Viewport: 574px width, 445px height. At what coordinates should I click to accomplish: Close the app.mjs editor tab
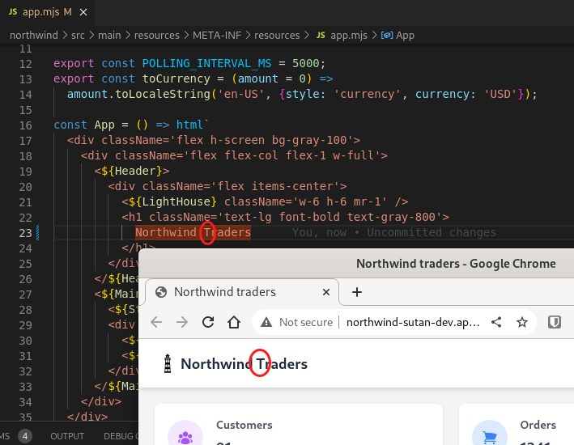83,12
